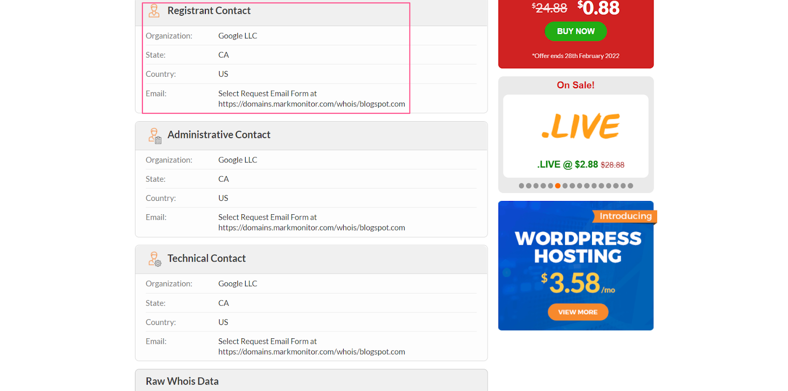Click the Technical Contact gear icon
Image resolution: width=788 pixels, height=391 pixels.
point(155,259)
